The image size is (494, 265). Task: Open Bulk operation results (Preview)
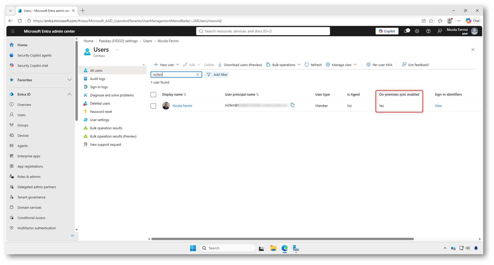(x=113, y=136)
